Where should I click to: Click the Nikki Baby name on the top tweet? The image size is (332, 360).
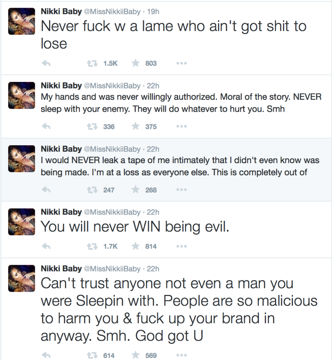tap(61, 12)
